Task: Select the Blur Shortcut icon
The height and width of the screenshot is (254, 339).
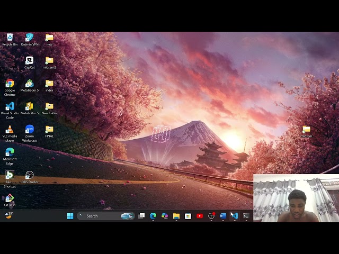Action: point(10,179)
